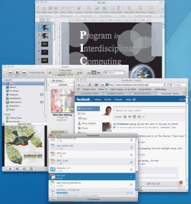This screenshot has width=191, height=204.
Task: Adjust the iTunes volume slider
Action: 36,73
